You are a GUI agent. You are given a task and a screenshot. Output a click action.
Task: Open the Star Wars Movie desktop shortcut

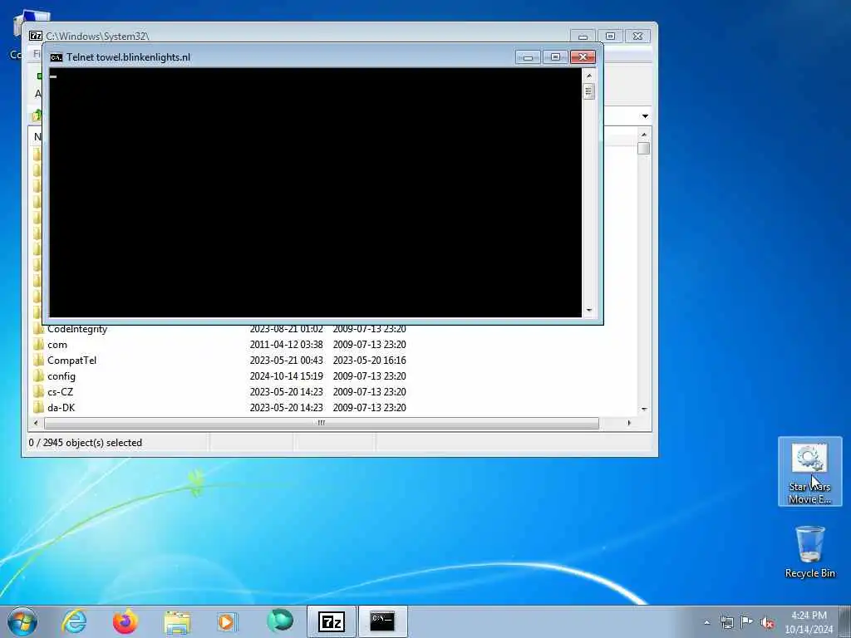pos(809,472)
